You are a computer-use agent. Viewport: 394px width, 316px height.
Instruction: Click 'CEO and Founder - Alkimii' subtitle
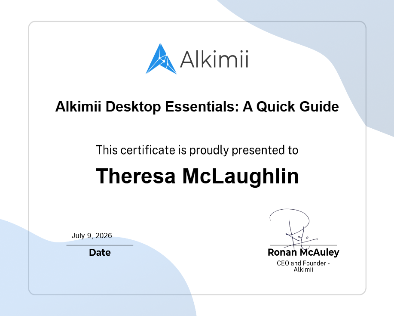303,266
